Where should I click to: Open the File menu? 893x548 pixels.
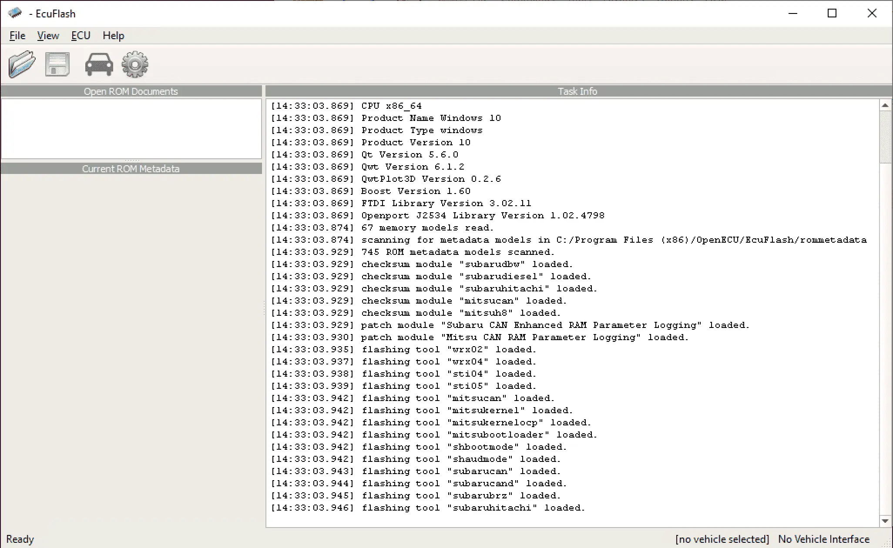click(17, 36)
